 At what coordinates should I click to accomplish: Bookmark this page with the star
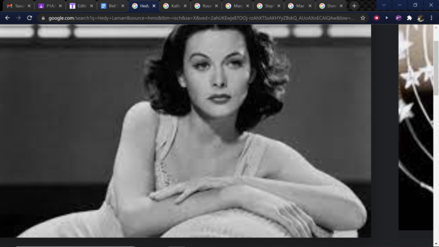coord(363,18)
